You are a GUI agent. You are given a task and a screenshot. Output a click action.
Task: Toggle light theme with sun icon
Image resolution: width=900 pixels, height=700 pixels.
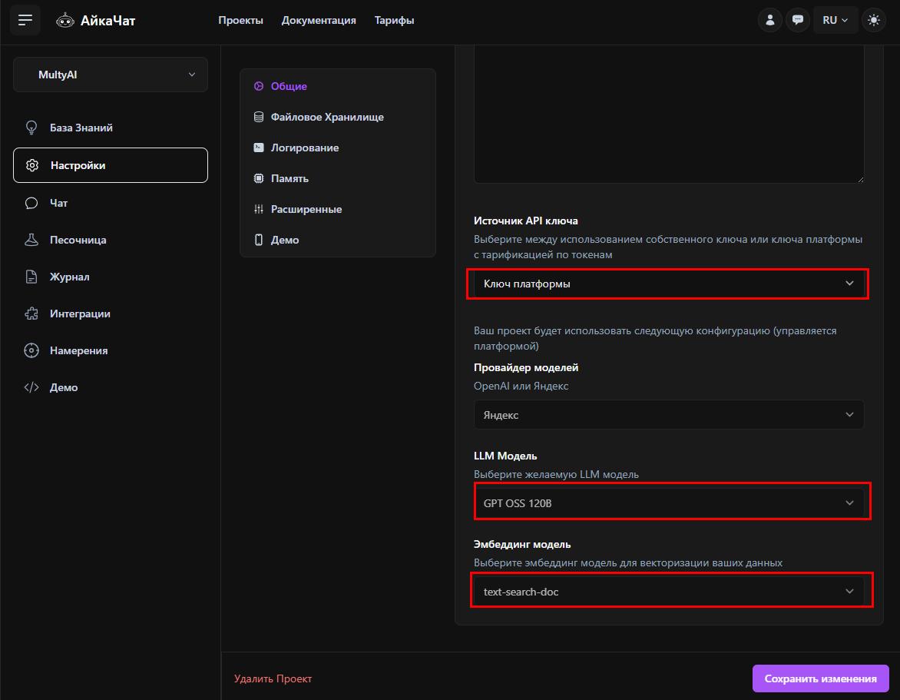pos(873,20)
